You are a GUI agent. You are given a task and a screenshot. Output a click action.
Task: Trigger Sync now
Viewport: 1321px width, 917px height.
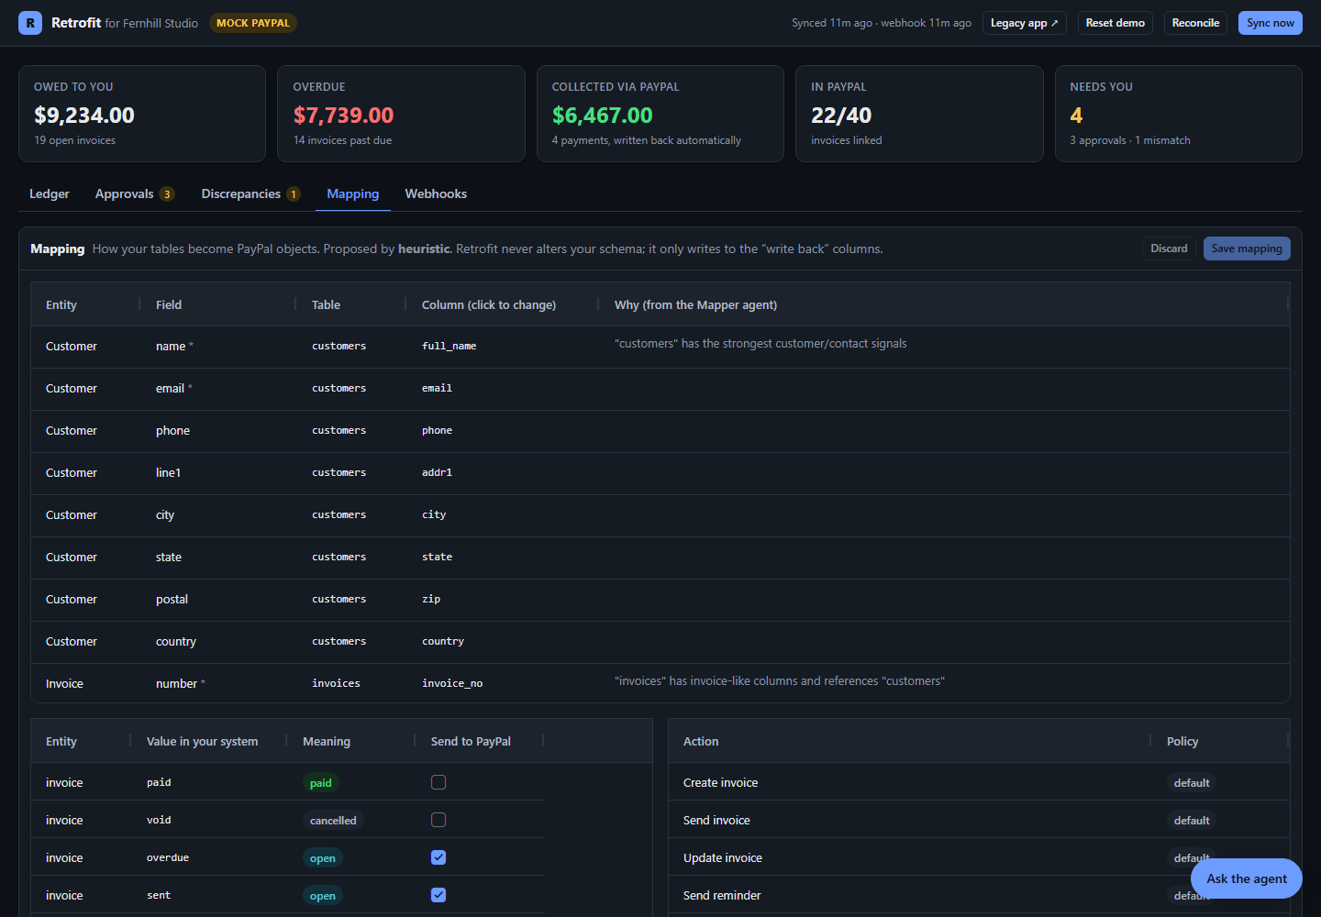[1270, 23]
